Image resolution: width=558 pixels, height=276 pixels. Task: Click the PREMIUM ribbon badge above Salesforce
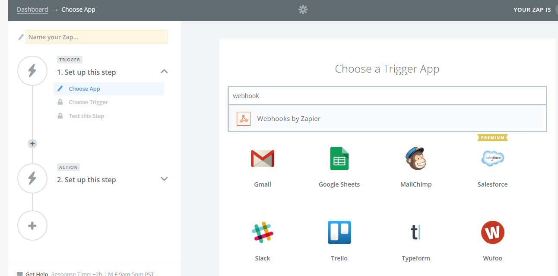click(x=492, y=137)
